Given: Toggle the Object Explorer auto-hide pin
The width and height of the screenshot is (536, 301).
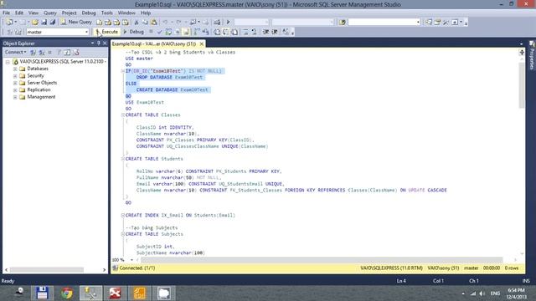Looking at the screenshot, I should click(x=99, y=43).
